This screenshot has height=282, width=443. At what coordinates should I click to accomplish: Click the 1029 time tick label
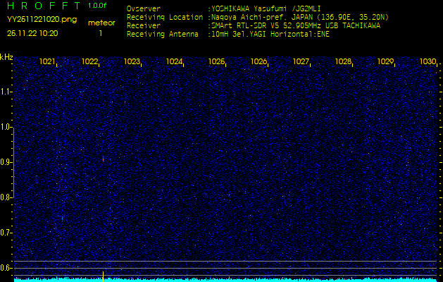click(x=385, y=62)
